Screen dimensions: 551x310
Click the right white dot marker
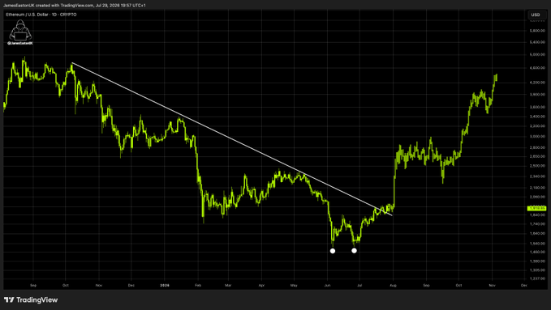click(x=354, y=250)
